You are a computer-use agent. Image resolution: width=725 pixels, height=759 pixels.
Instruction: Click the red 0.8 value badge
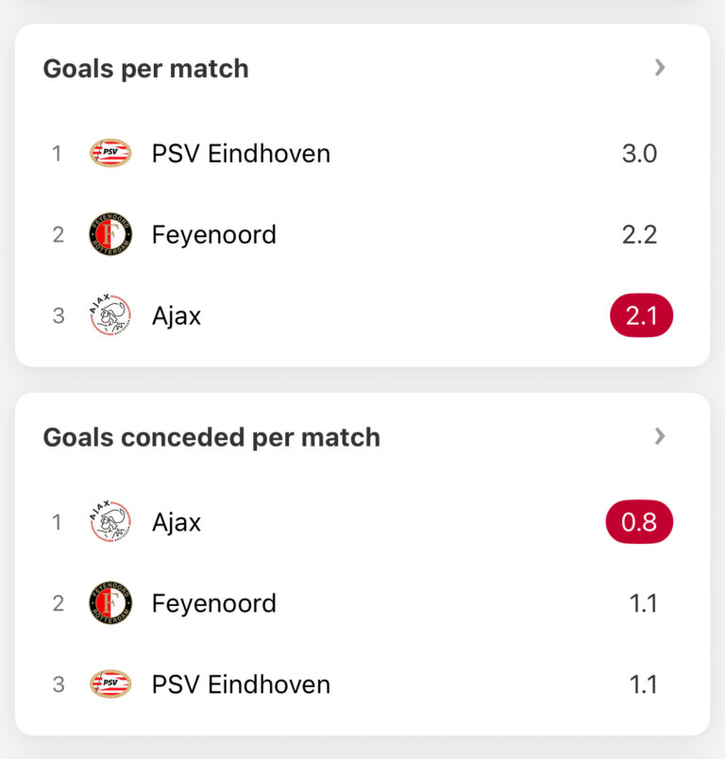pos(639,522)
